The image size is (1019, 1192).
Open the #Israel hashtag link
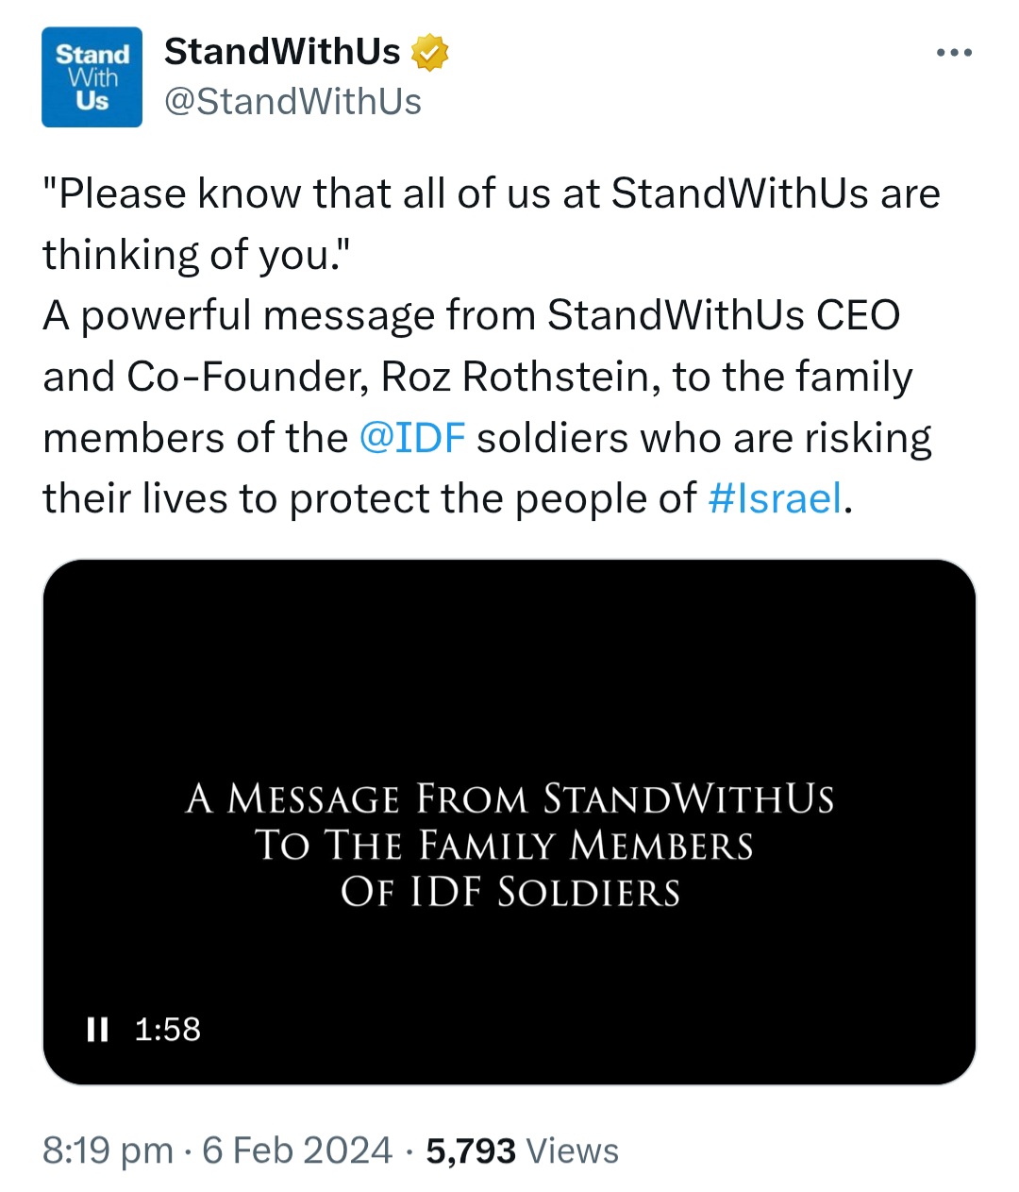[x=775, y=498]
